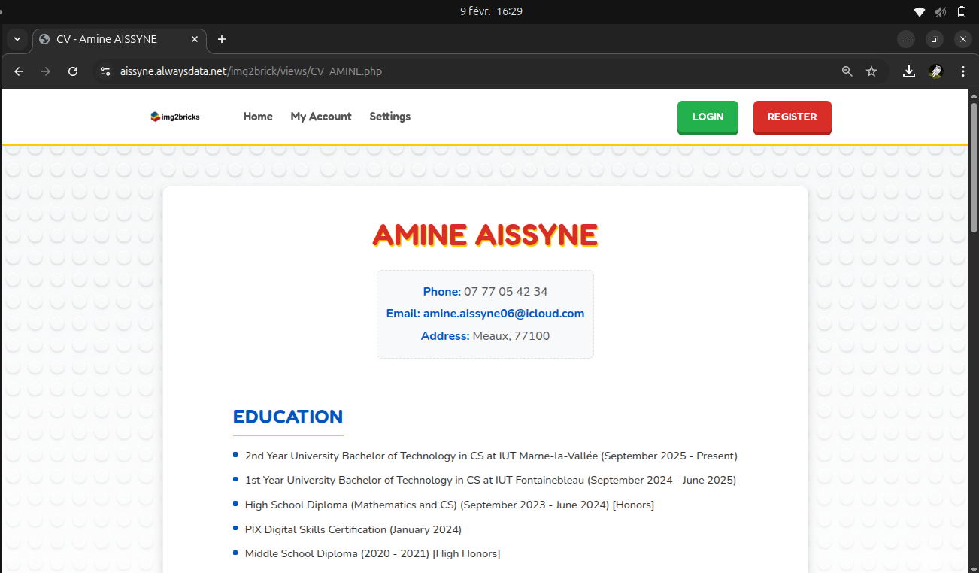Viewport: 979px width, 573px height.
Task: Open the browser zoom magnifier icon
Action: tap(847, 71)
